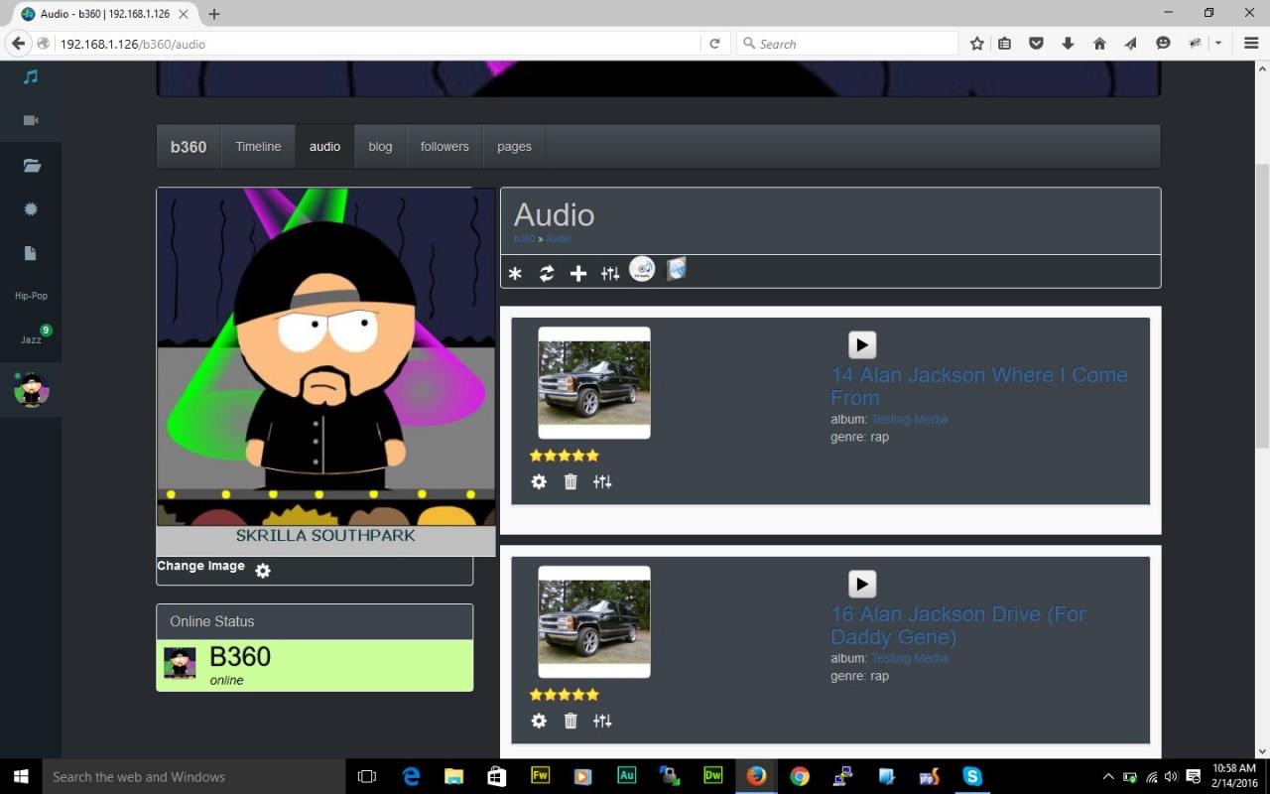Click the asterisk icon in Audio toolbar
Screen dimensions: 1270x794
tap(515, 274)
